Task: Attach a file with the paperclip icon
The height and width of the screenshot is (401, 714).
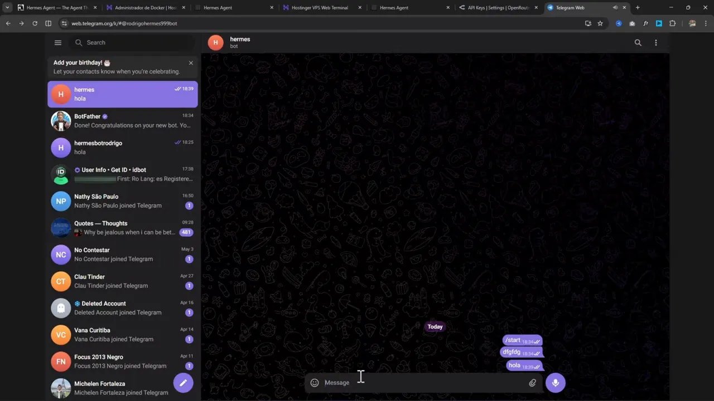Action: 533,383
